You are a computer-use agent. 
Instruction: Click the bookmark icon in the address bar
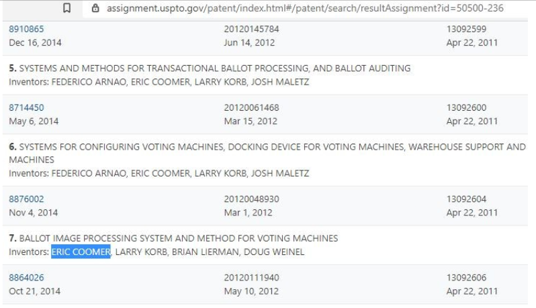(x=66, y=8)
